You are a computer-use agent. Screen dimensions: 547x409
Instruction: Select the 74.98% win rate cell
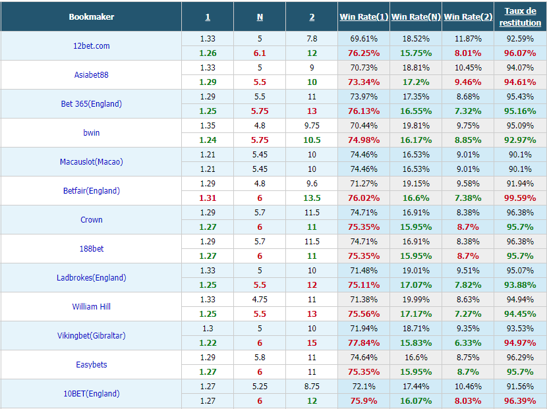coord(364,140)
